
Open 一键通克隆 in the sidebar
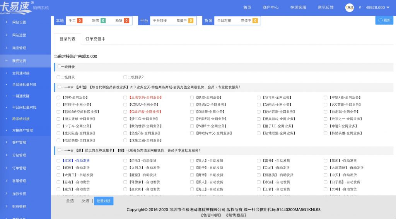pyautogui.click(x=21, y=96)
